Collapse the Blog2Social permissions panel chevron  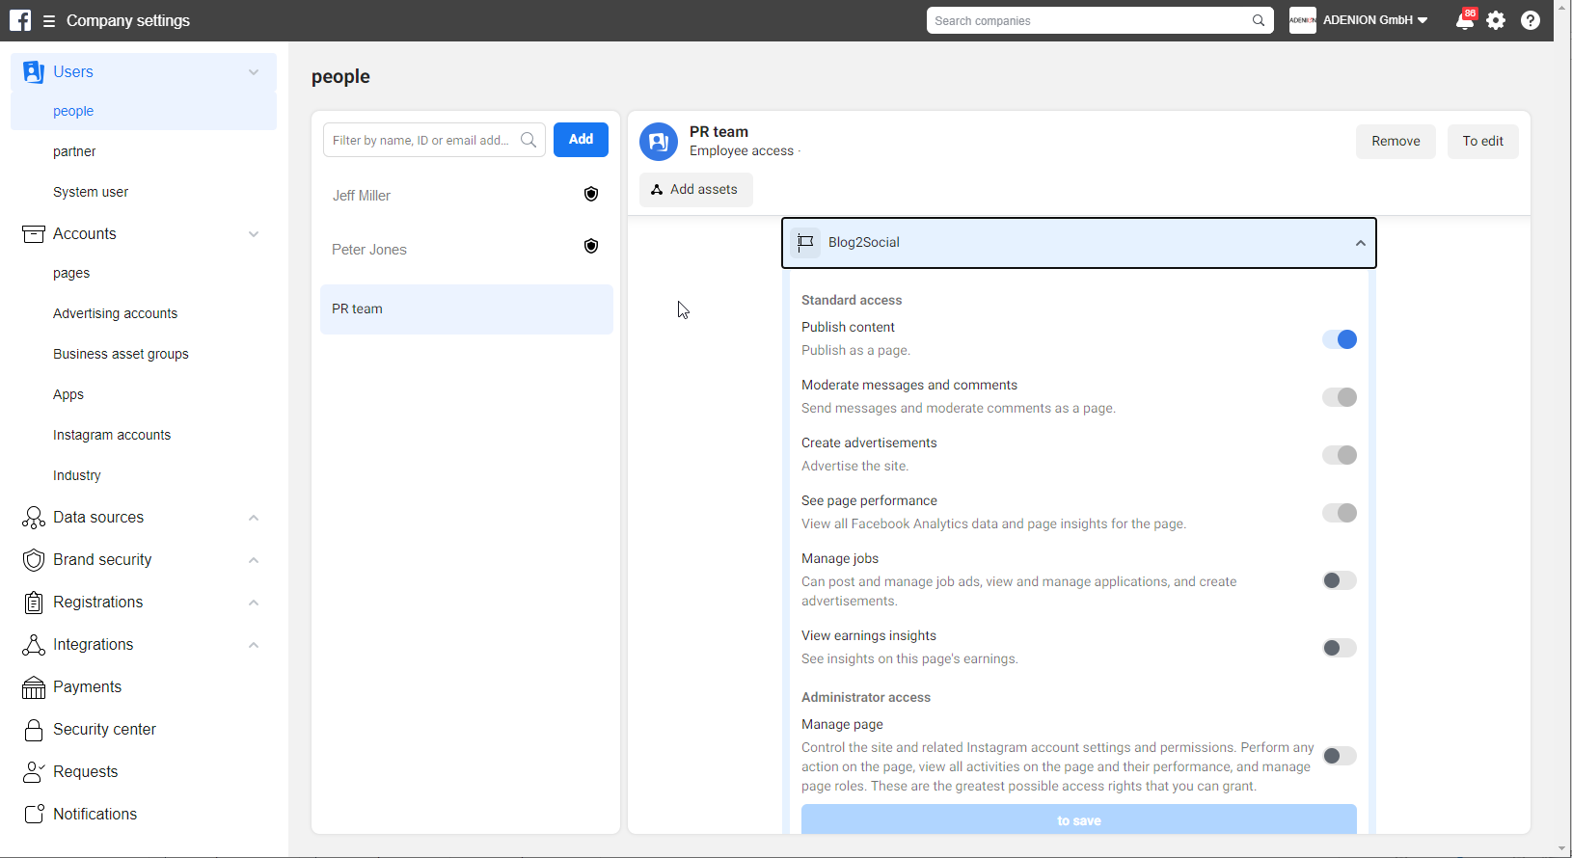pos(1361,243)
